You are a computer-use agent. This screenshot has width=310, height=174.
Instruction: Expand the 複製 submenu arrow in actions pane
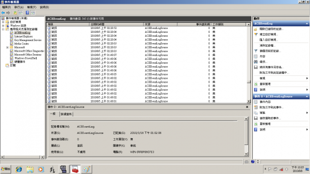tap(307, 113)
